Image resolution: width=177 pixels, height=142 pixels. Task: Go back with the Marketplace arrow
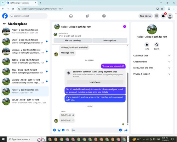(4, 24)
